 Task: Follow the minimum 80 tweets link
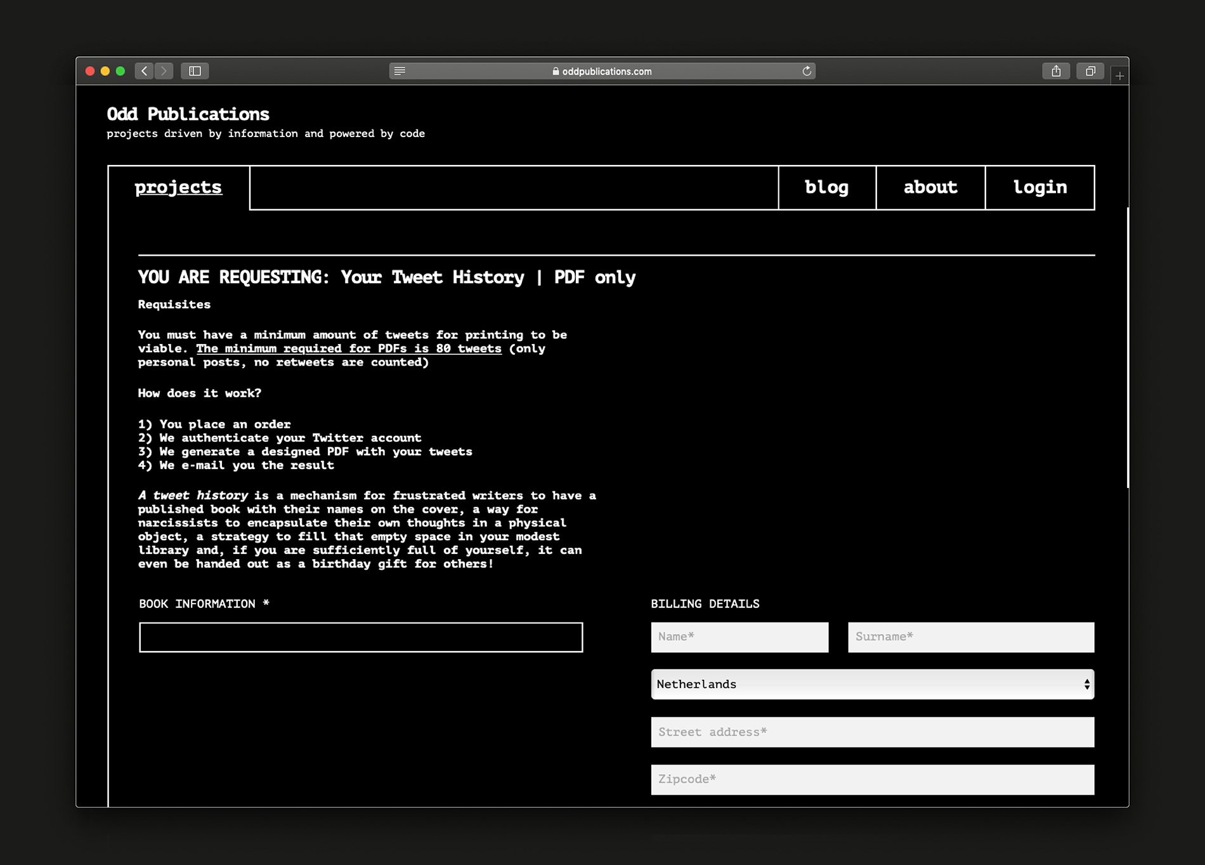[x=349, y=348]
